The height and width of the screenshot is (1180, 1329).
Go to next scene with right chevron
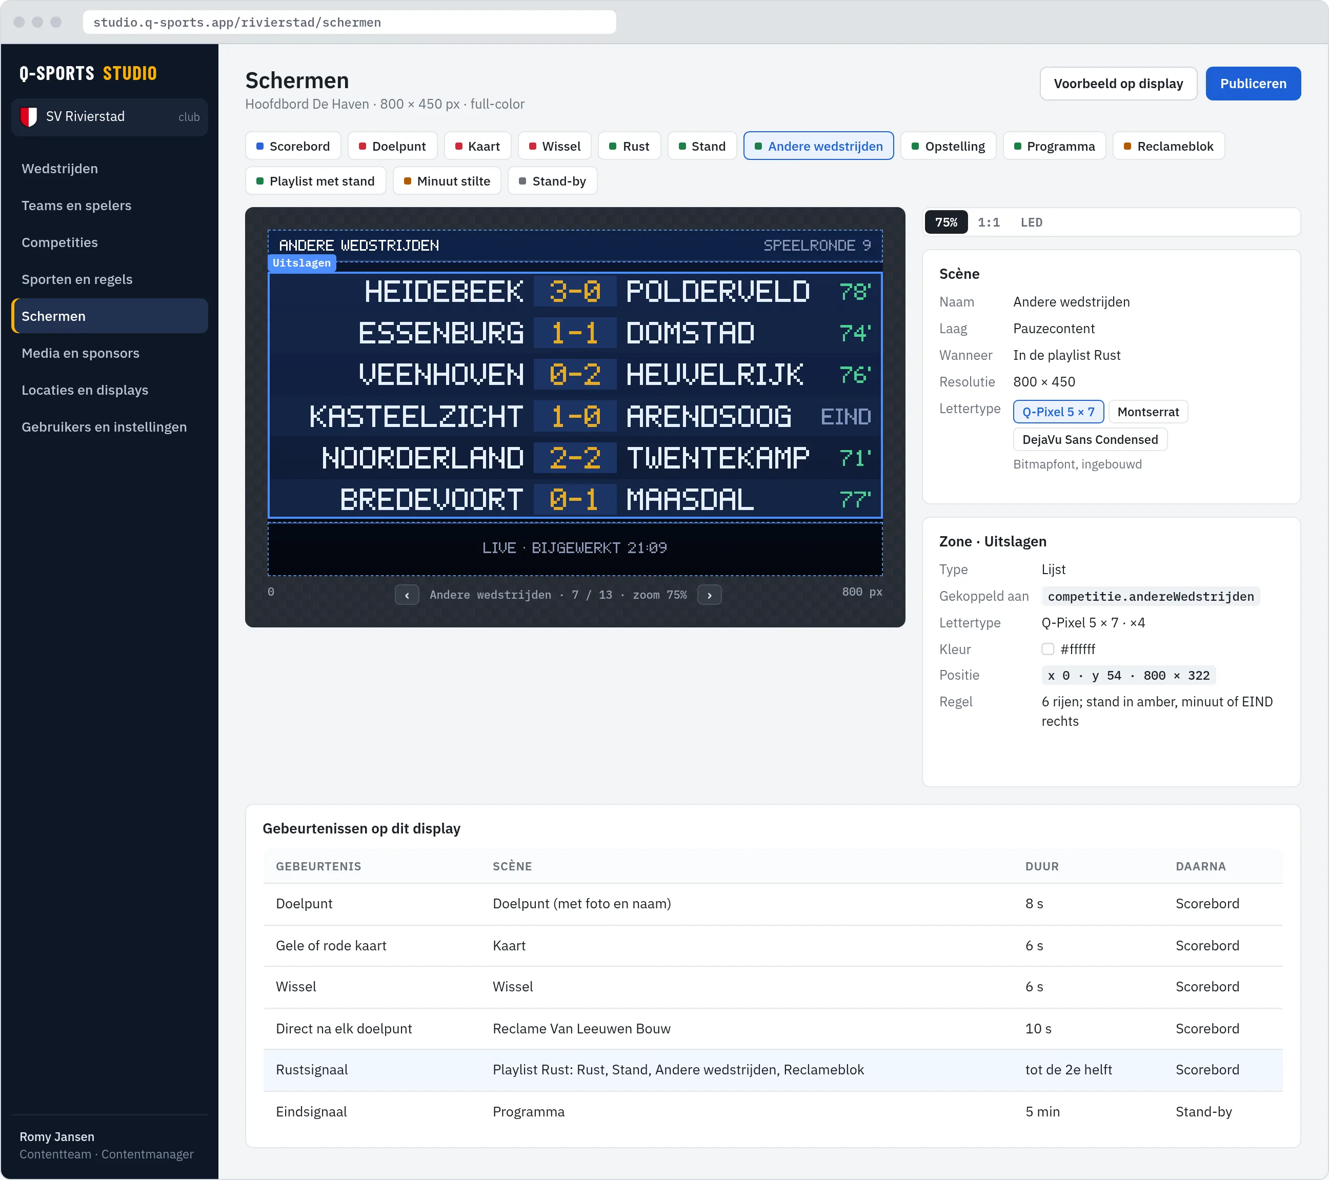coord(709,595)
